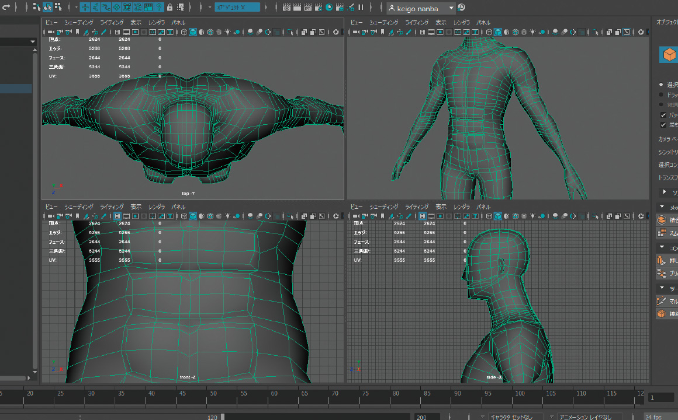Toggle the first checkbox in tool settings panel
The width and height of the screenshot is (678, 420).
[x=663, y=115]
